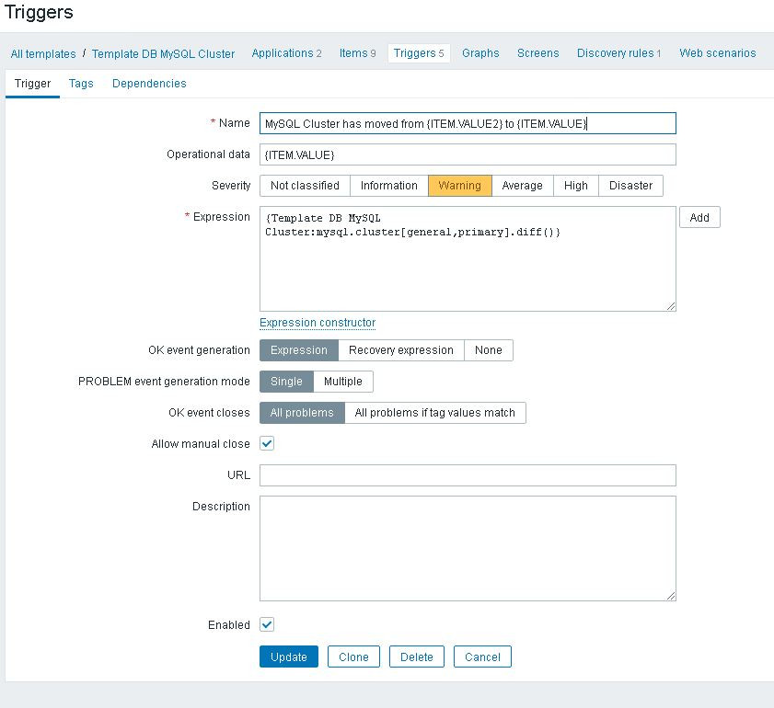Select None for OK event generation
The height and width of the screenshot is (708, 774).
tap(488, 350)
